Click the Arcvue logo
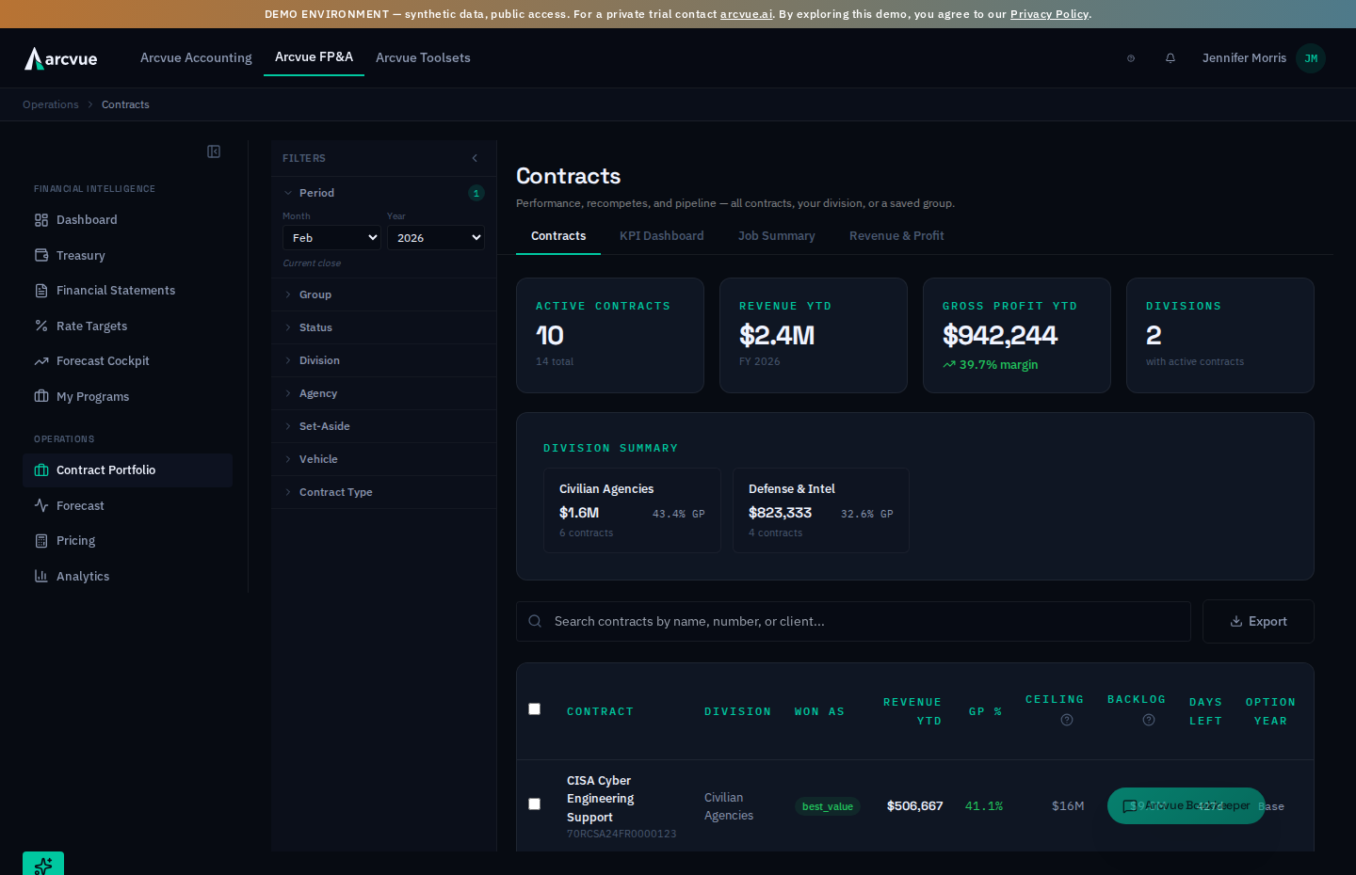 [61, 58]
